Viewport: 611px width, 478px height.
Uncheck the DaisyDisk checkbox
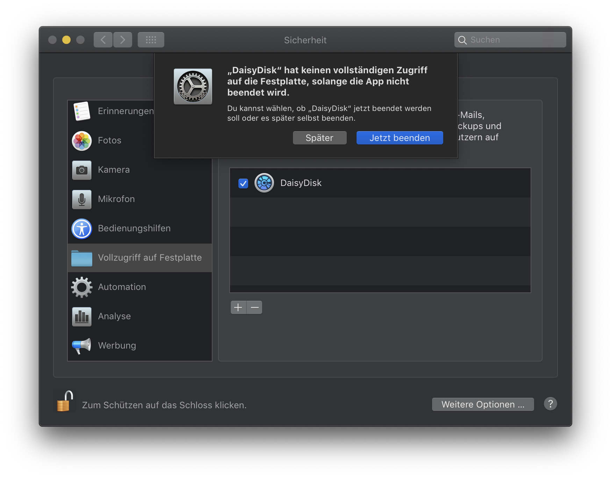point(243,183)
